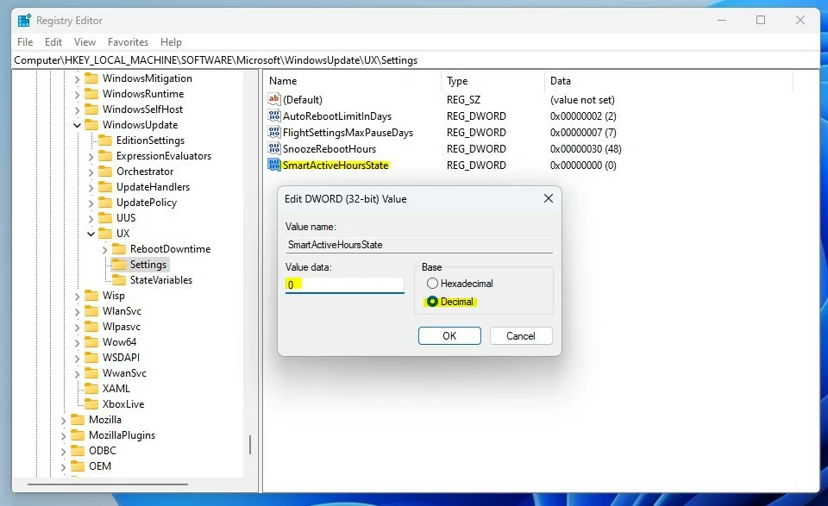The width and height of the screenshot is (828, 506).
Task: Select the Hexadecimal base radio button
Action: 432,284
